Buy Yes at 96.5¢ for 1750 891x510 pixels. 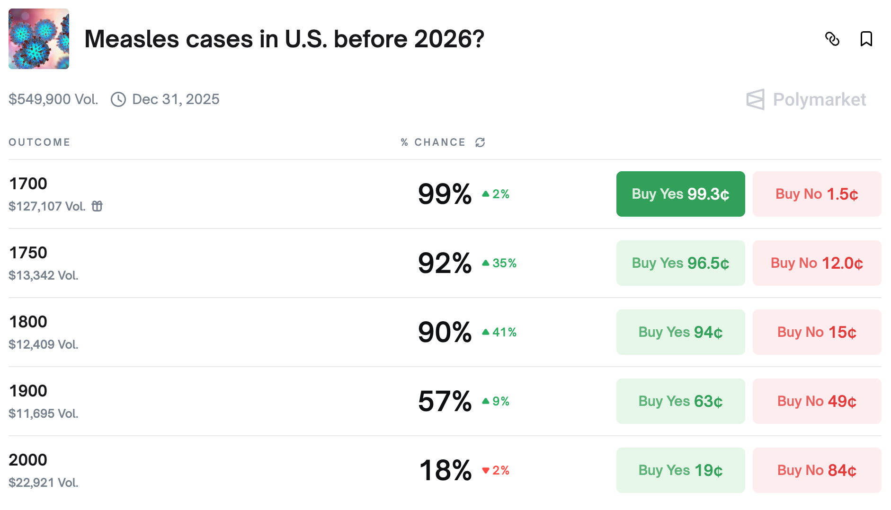(680, 263)
